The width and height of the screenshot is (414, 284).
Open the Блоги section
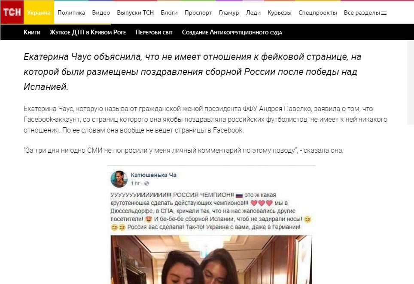click(169, 12)
